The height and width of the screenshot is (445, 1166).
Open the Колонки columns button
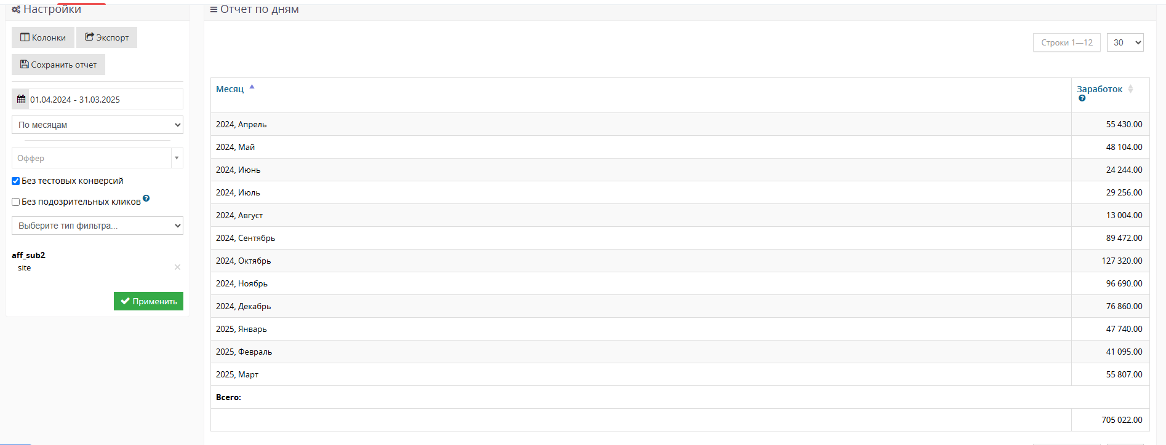(43, 37)
